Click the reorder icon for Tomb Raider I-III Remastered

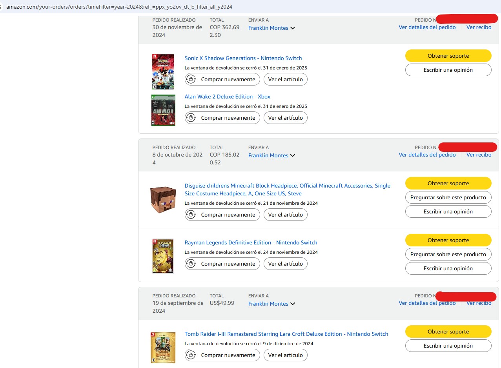pos(191,355)
